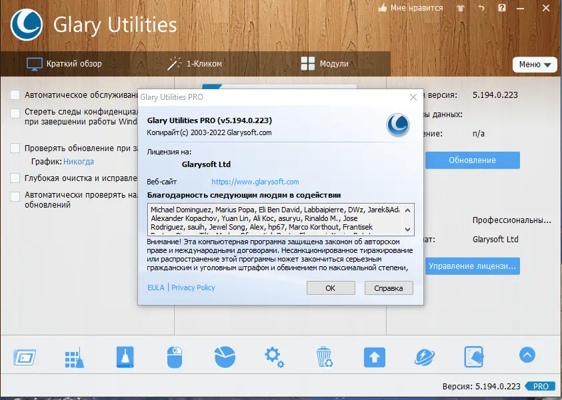Toggle 'Проверять обновление при запуске' checkbox
562x400 pixels.
[15, 148]
